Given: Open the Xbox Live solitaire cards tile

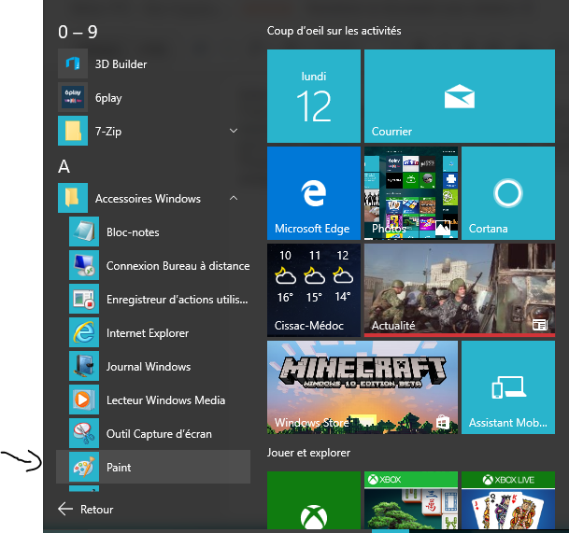Looking at the screenshot, I should coord(508,500).
